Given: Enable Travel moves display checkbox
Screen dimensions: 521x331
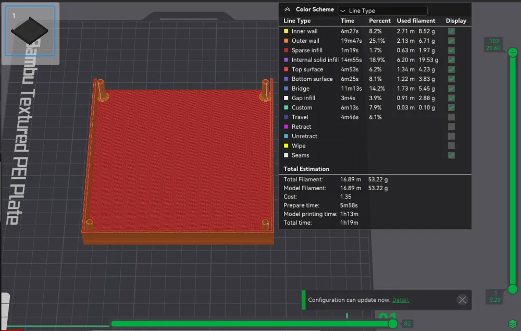Looking at the screenshot, I should [451, 117].
